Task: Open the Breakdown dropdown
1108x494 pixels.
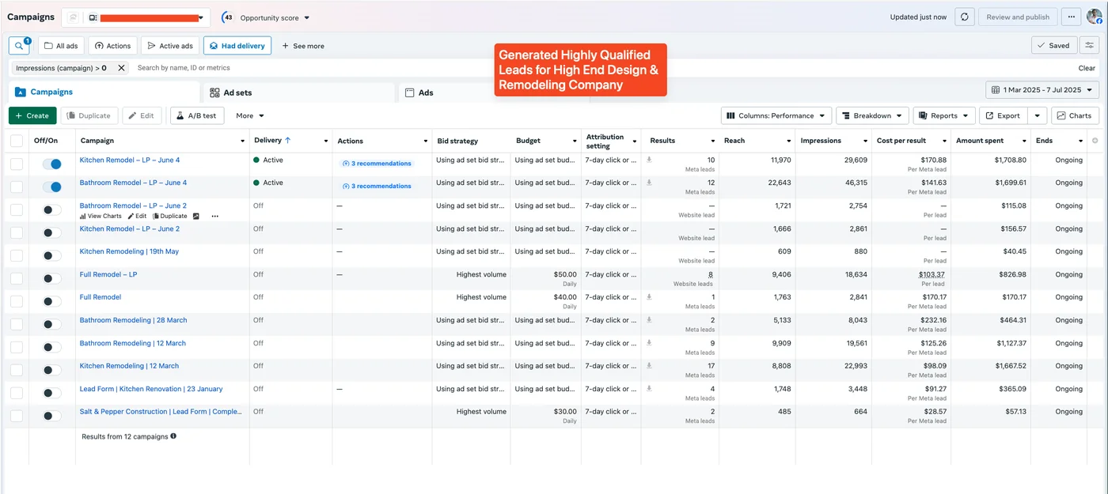Action: pyautogui.click(x=873, y=115)
